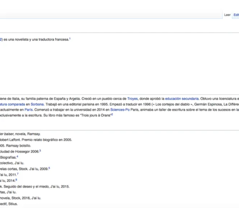The image size is (239, 208).
Task: Click the text 'Stilus' in the last row
Action: (13, 204)
